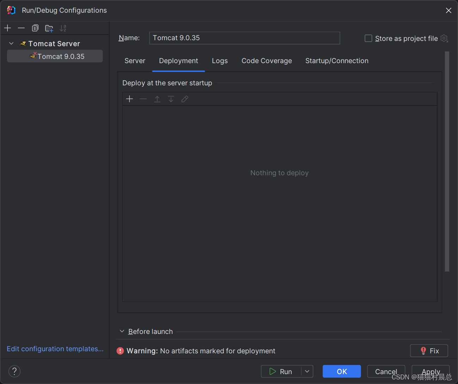The width and height of the screenshot is (458, 384).
Task: Sort configurations alphabetically
Action: pyautogui.click(x=63, y=28)
